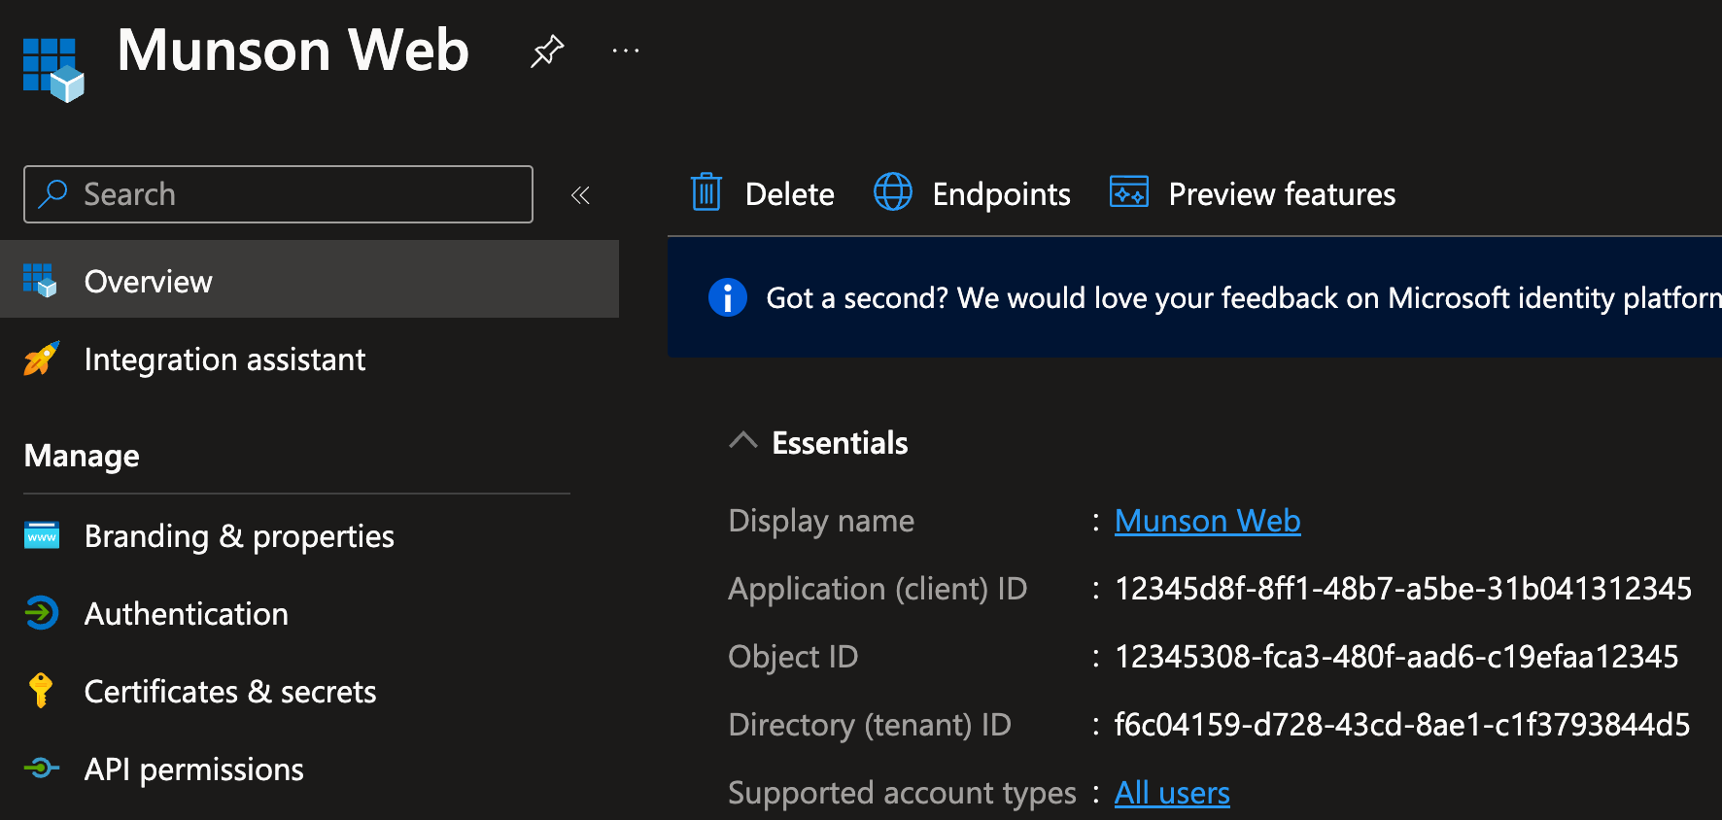Focus the sidebar Search field
The width and height of the screenshot is (1722, 820).
point(278,194)
